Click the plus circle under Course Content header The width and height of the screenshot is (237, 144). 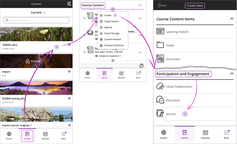tap(113, 9)
